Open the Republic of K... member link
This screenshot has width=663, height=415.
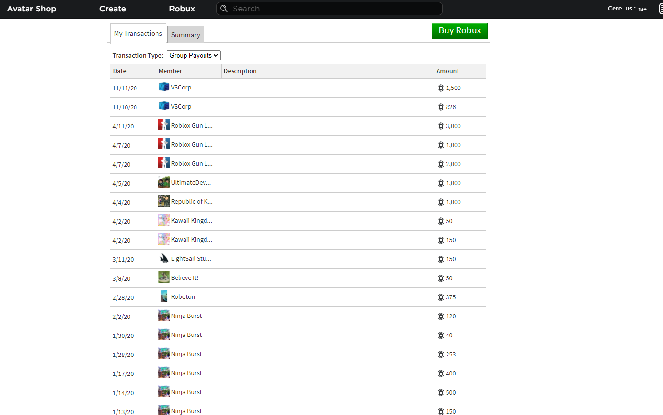[192, 201]
